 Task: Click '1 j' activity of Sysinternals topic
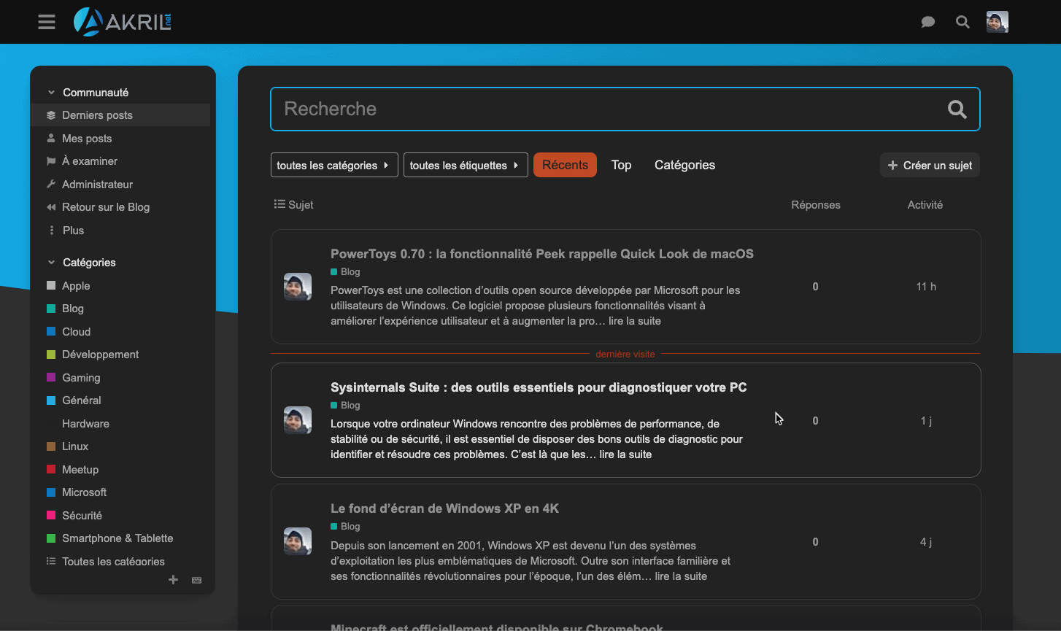pyautogui.click(x=926, y=421)
